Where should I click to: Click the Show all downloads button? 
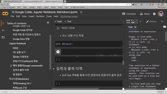click(160, 92)
